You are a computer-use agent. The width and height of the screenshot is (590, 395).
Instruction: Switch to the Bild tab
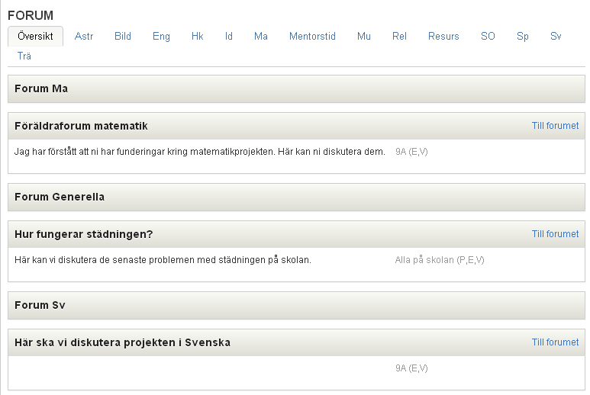tap(123, 37)
